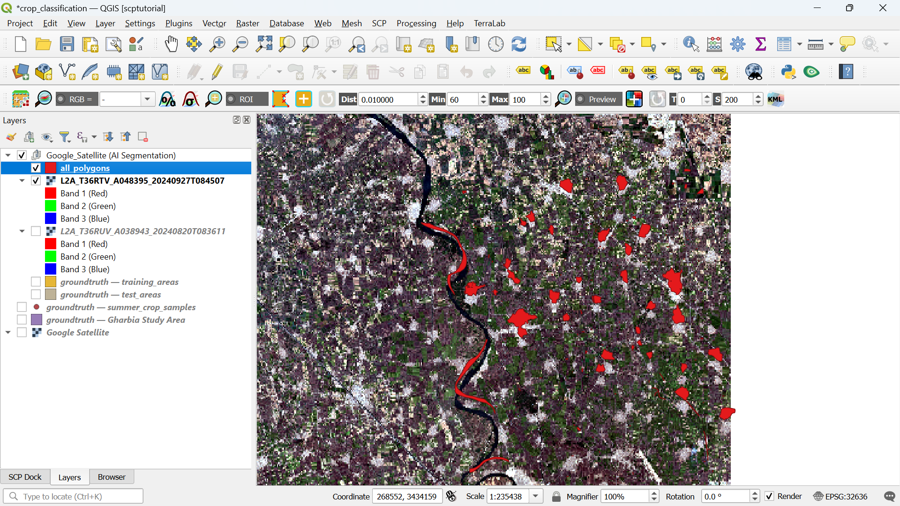Open the Scale dropdown in status bar

coord(535,496)
